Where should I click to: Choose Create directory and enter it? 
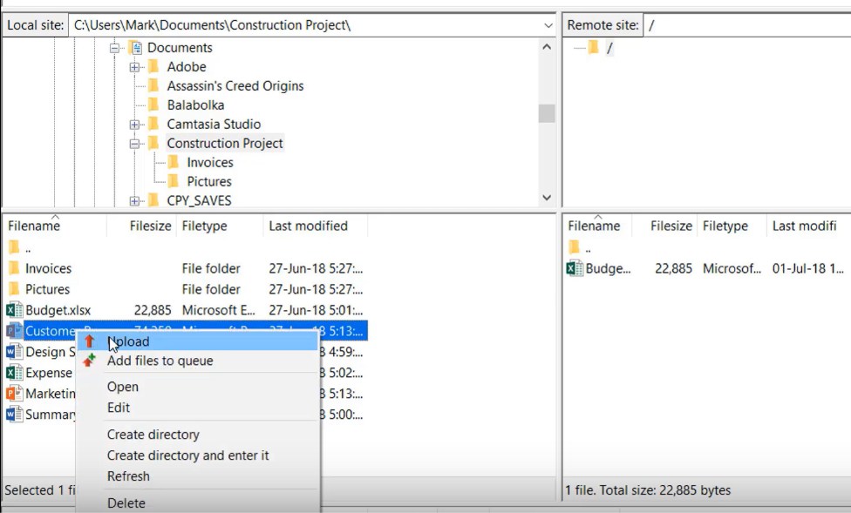click(187, 455)
